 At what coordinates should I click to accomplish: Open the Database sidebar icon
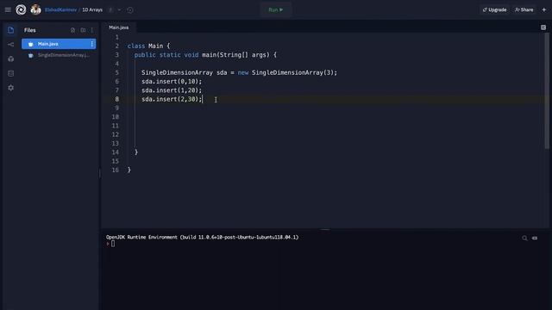[x=10, y=73]
